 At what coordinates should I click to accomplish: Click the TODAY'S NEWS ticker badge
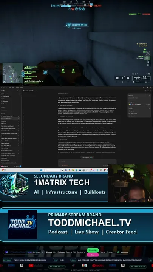click(7, 260)
